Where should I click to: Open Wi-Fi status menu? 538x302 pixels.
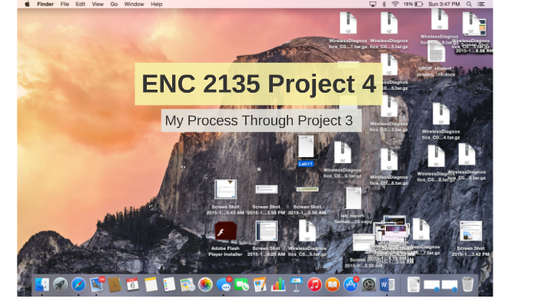[395, 4]
